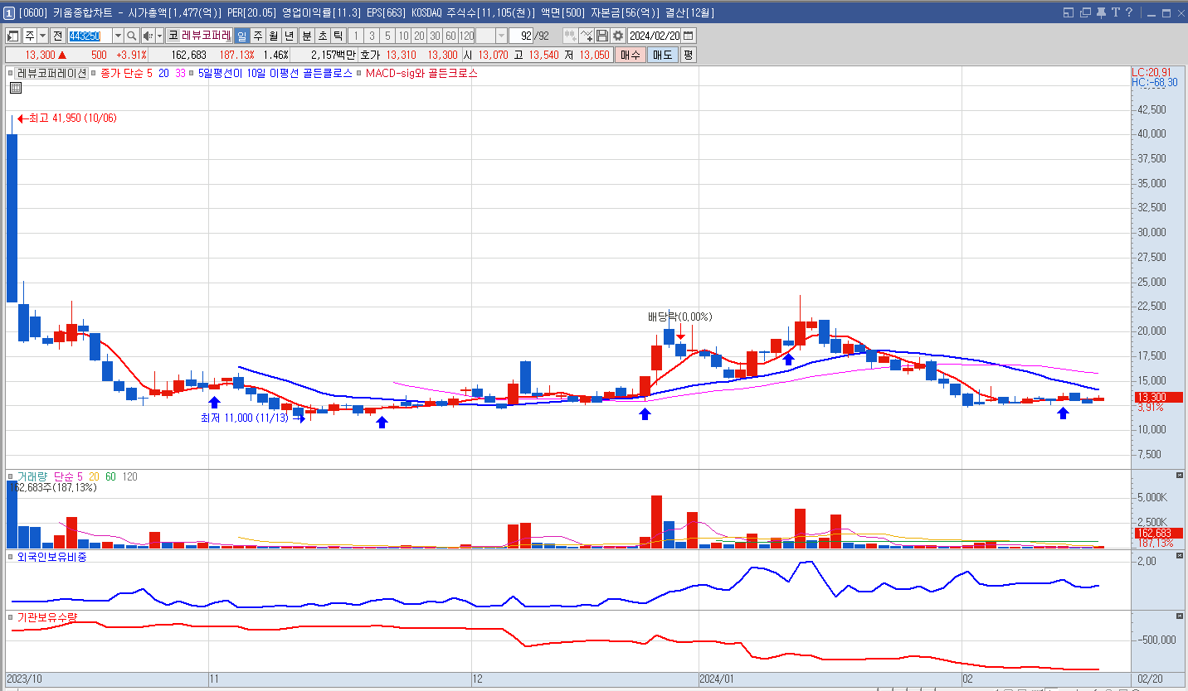Select the 5 interval button
The image size is (1188, 691).
point(387,36)
